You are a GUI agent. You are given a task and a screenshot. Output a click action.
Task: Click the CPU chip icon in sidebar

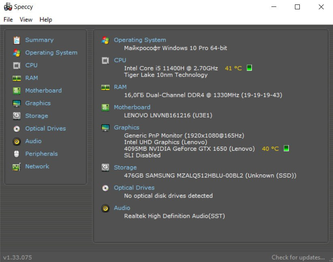17,65
